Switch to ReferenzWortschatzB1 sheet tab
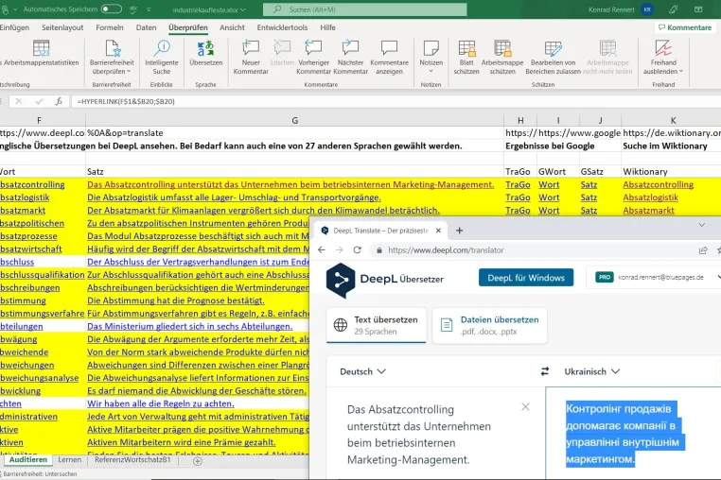This screenshot has height=480, width=721. coord(132,460)
